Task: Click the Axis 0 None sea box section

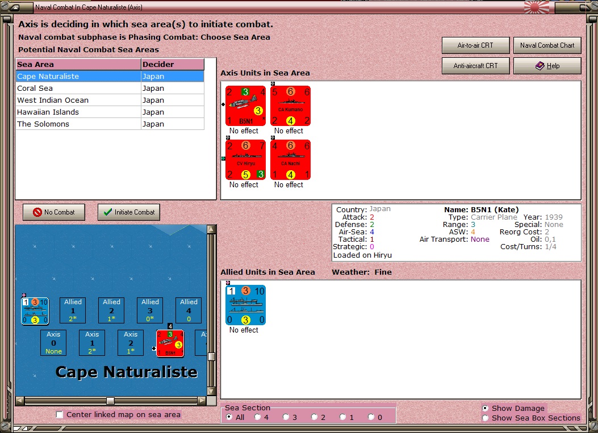Action: (x=53, y=343)
